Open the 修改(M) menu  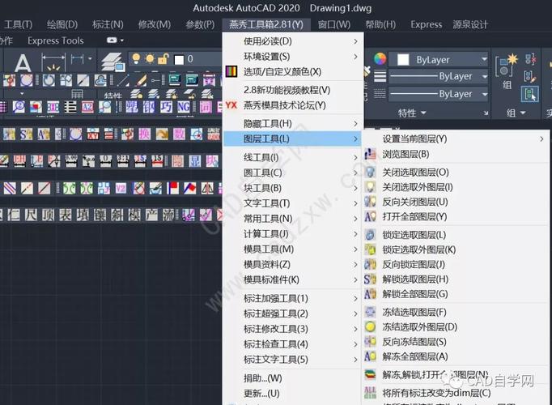coord(155,24)
